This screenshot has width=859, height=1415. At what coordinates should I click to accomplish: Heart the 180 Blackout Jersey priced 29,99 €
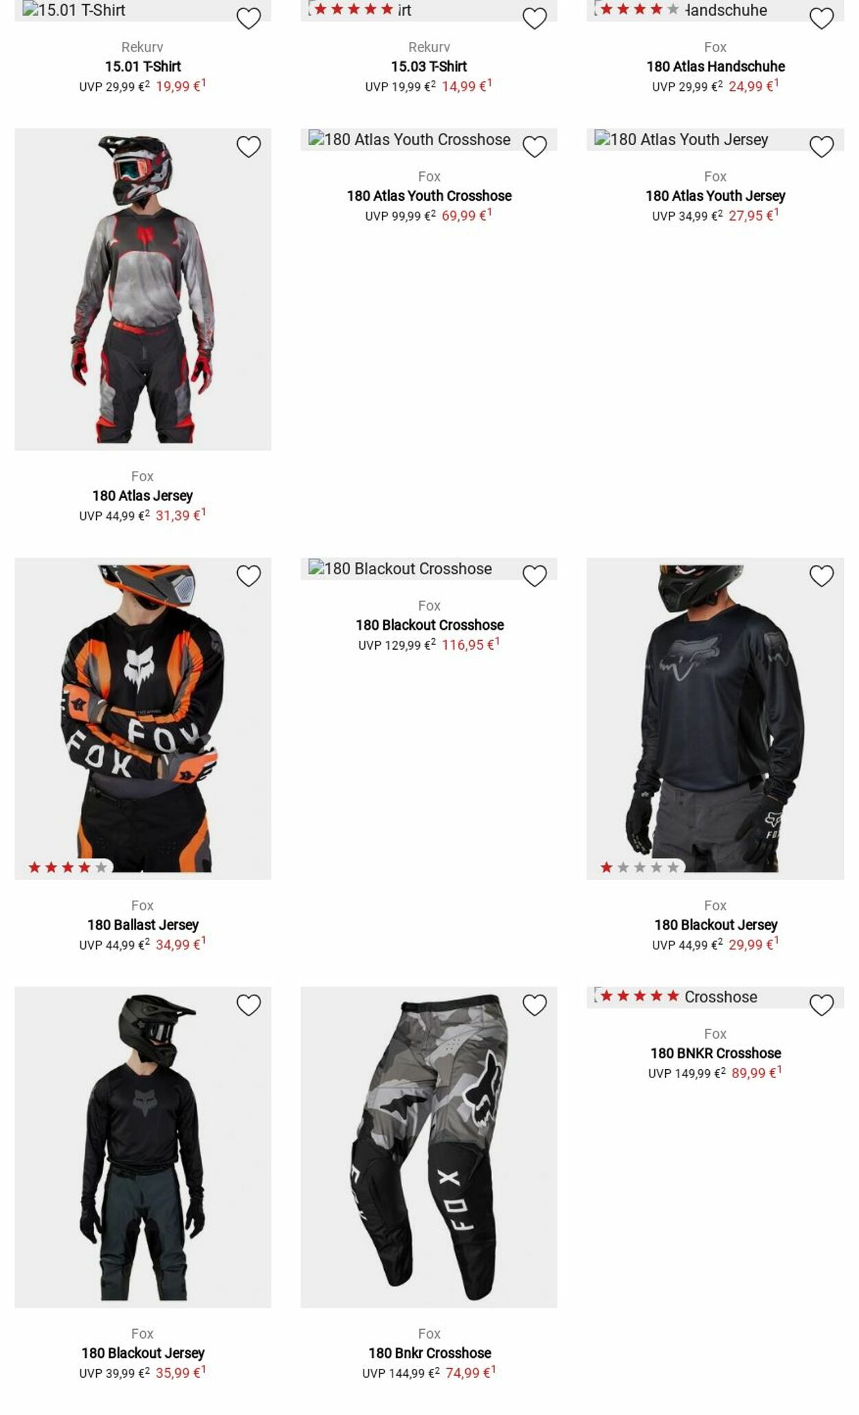coord(821,576)
